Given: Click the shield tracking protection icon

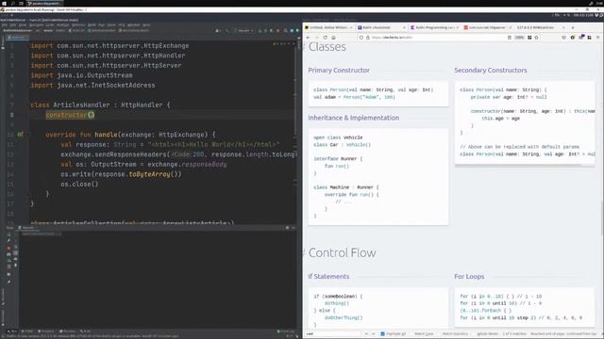Looking at the screenshot, I should click(x=361, y=38).
